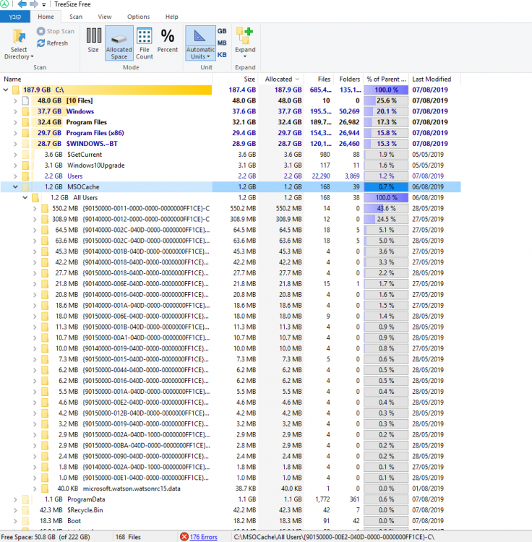
Task: Click the [10 Files] document icon
Action: [25, 100]
